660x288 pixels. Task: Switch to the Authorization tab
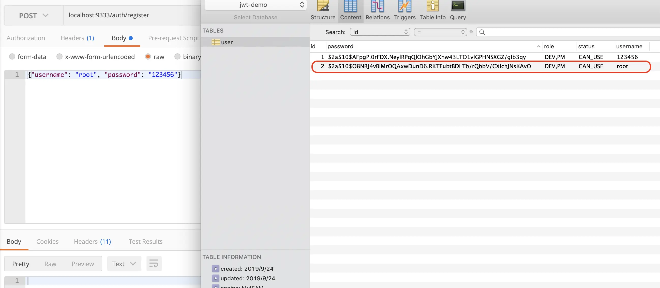pos(26,38)
